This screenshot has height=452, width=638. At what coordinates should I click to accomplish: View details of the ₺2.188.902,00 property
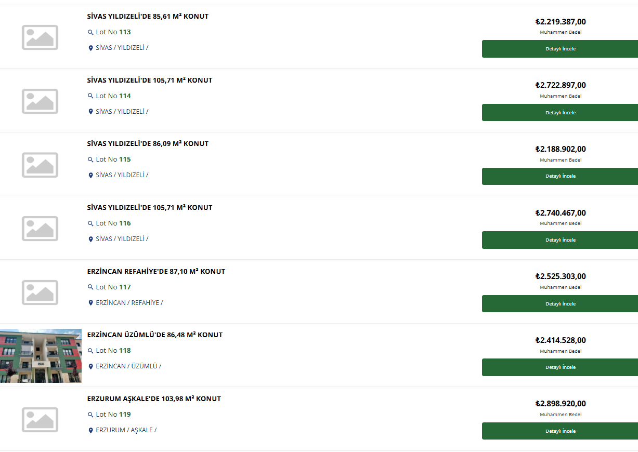[x=560, y=176]
